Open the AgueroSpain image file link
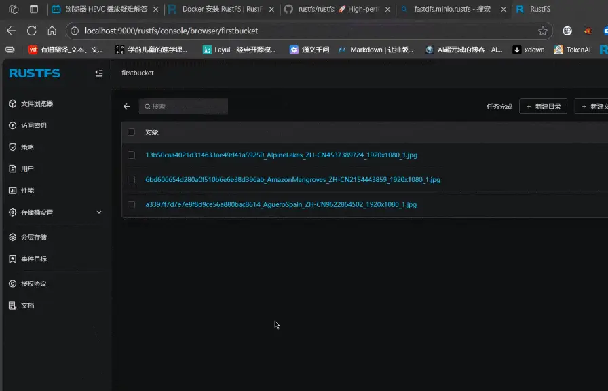608x391 pixels. (281, 204)
